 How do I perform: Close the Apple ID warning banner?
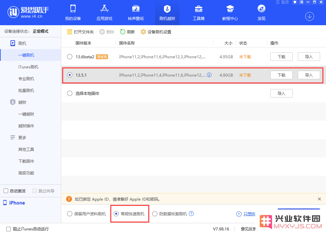(319, 199)
